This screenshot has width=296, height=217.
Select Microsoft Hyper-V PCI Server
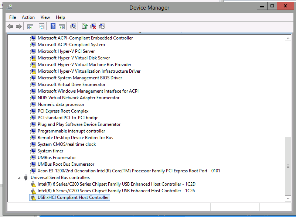click(x=66, y=51)
